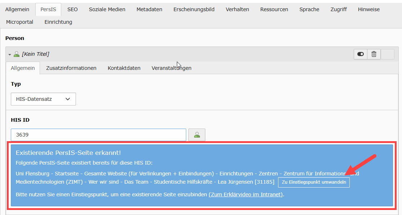Show the Zusatzinformationen sub-tab

(71, 68)
